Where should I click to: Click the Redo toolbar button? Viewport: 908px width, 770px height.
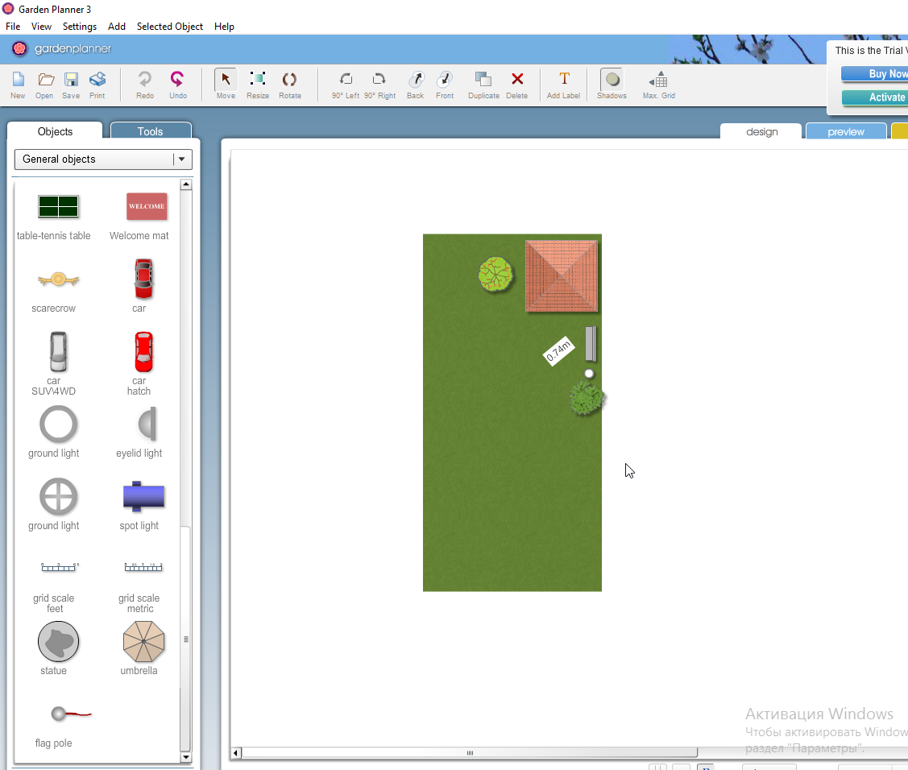pos(145,85)
